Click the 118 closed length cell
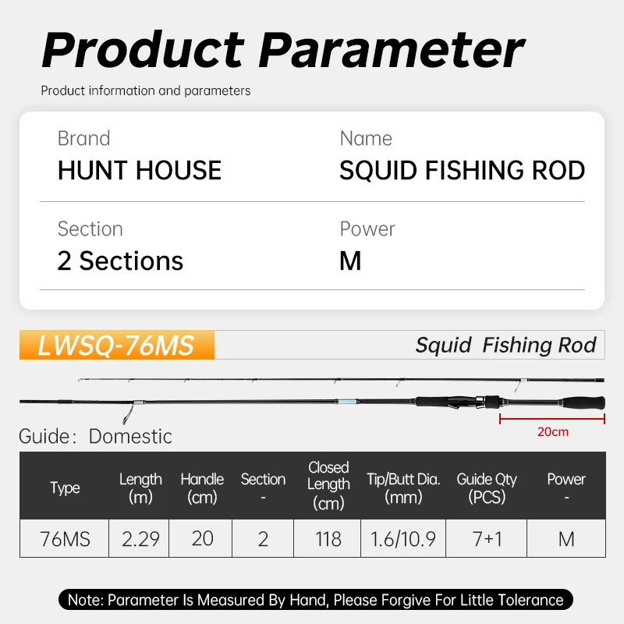The width and height of the screenshot is (624, 624). point(328,539)
